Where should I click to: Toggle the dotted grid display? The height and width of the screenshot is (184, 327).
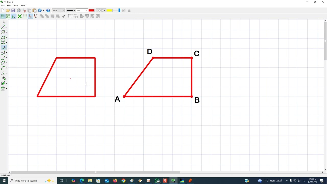point(25,16)
